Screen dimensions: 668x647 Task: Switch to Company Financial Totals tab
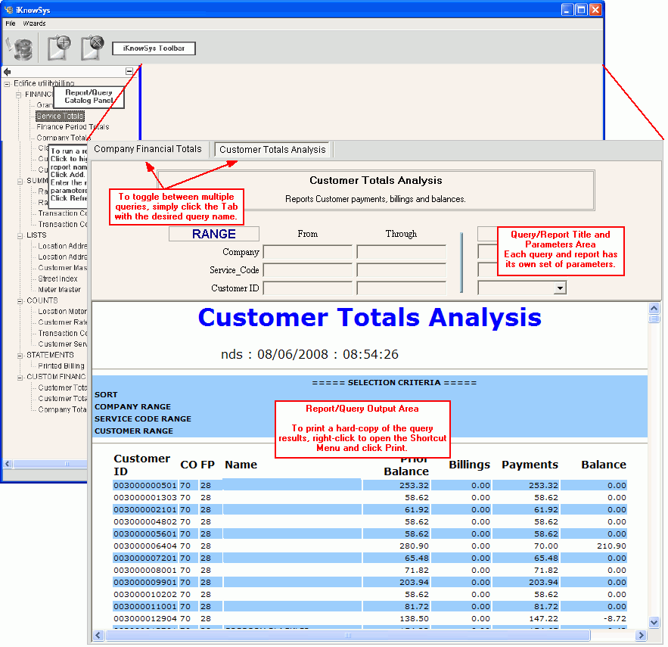tap(148, 149)
